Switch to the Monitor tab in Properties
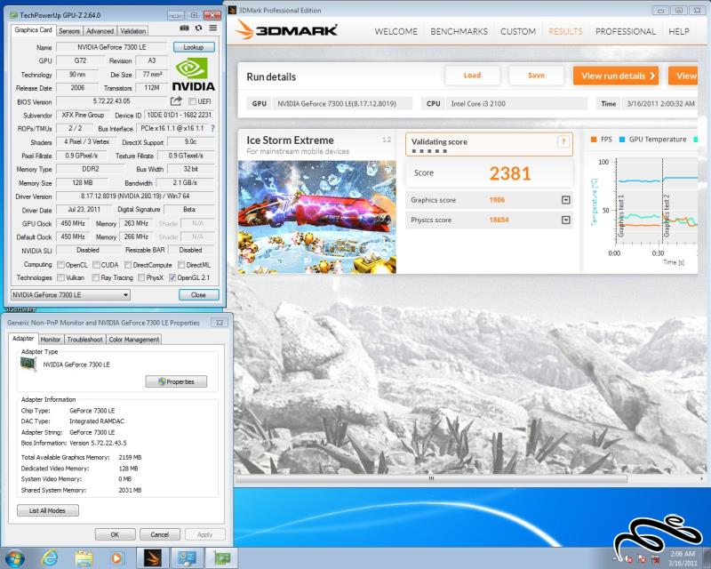 (51, 340)
